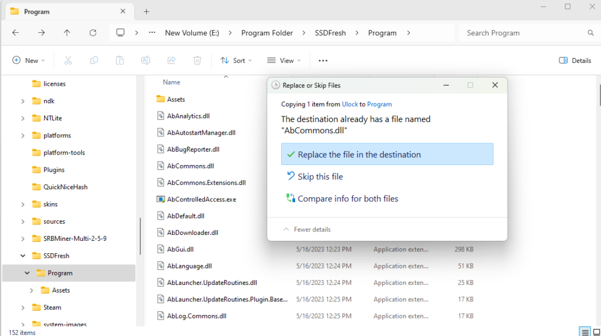The height and width of the screenshot is (336, 601).
Task: Expand the Steam folder in sidebar
Action: pyautogui.click(x=23, y=308)
